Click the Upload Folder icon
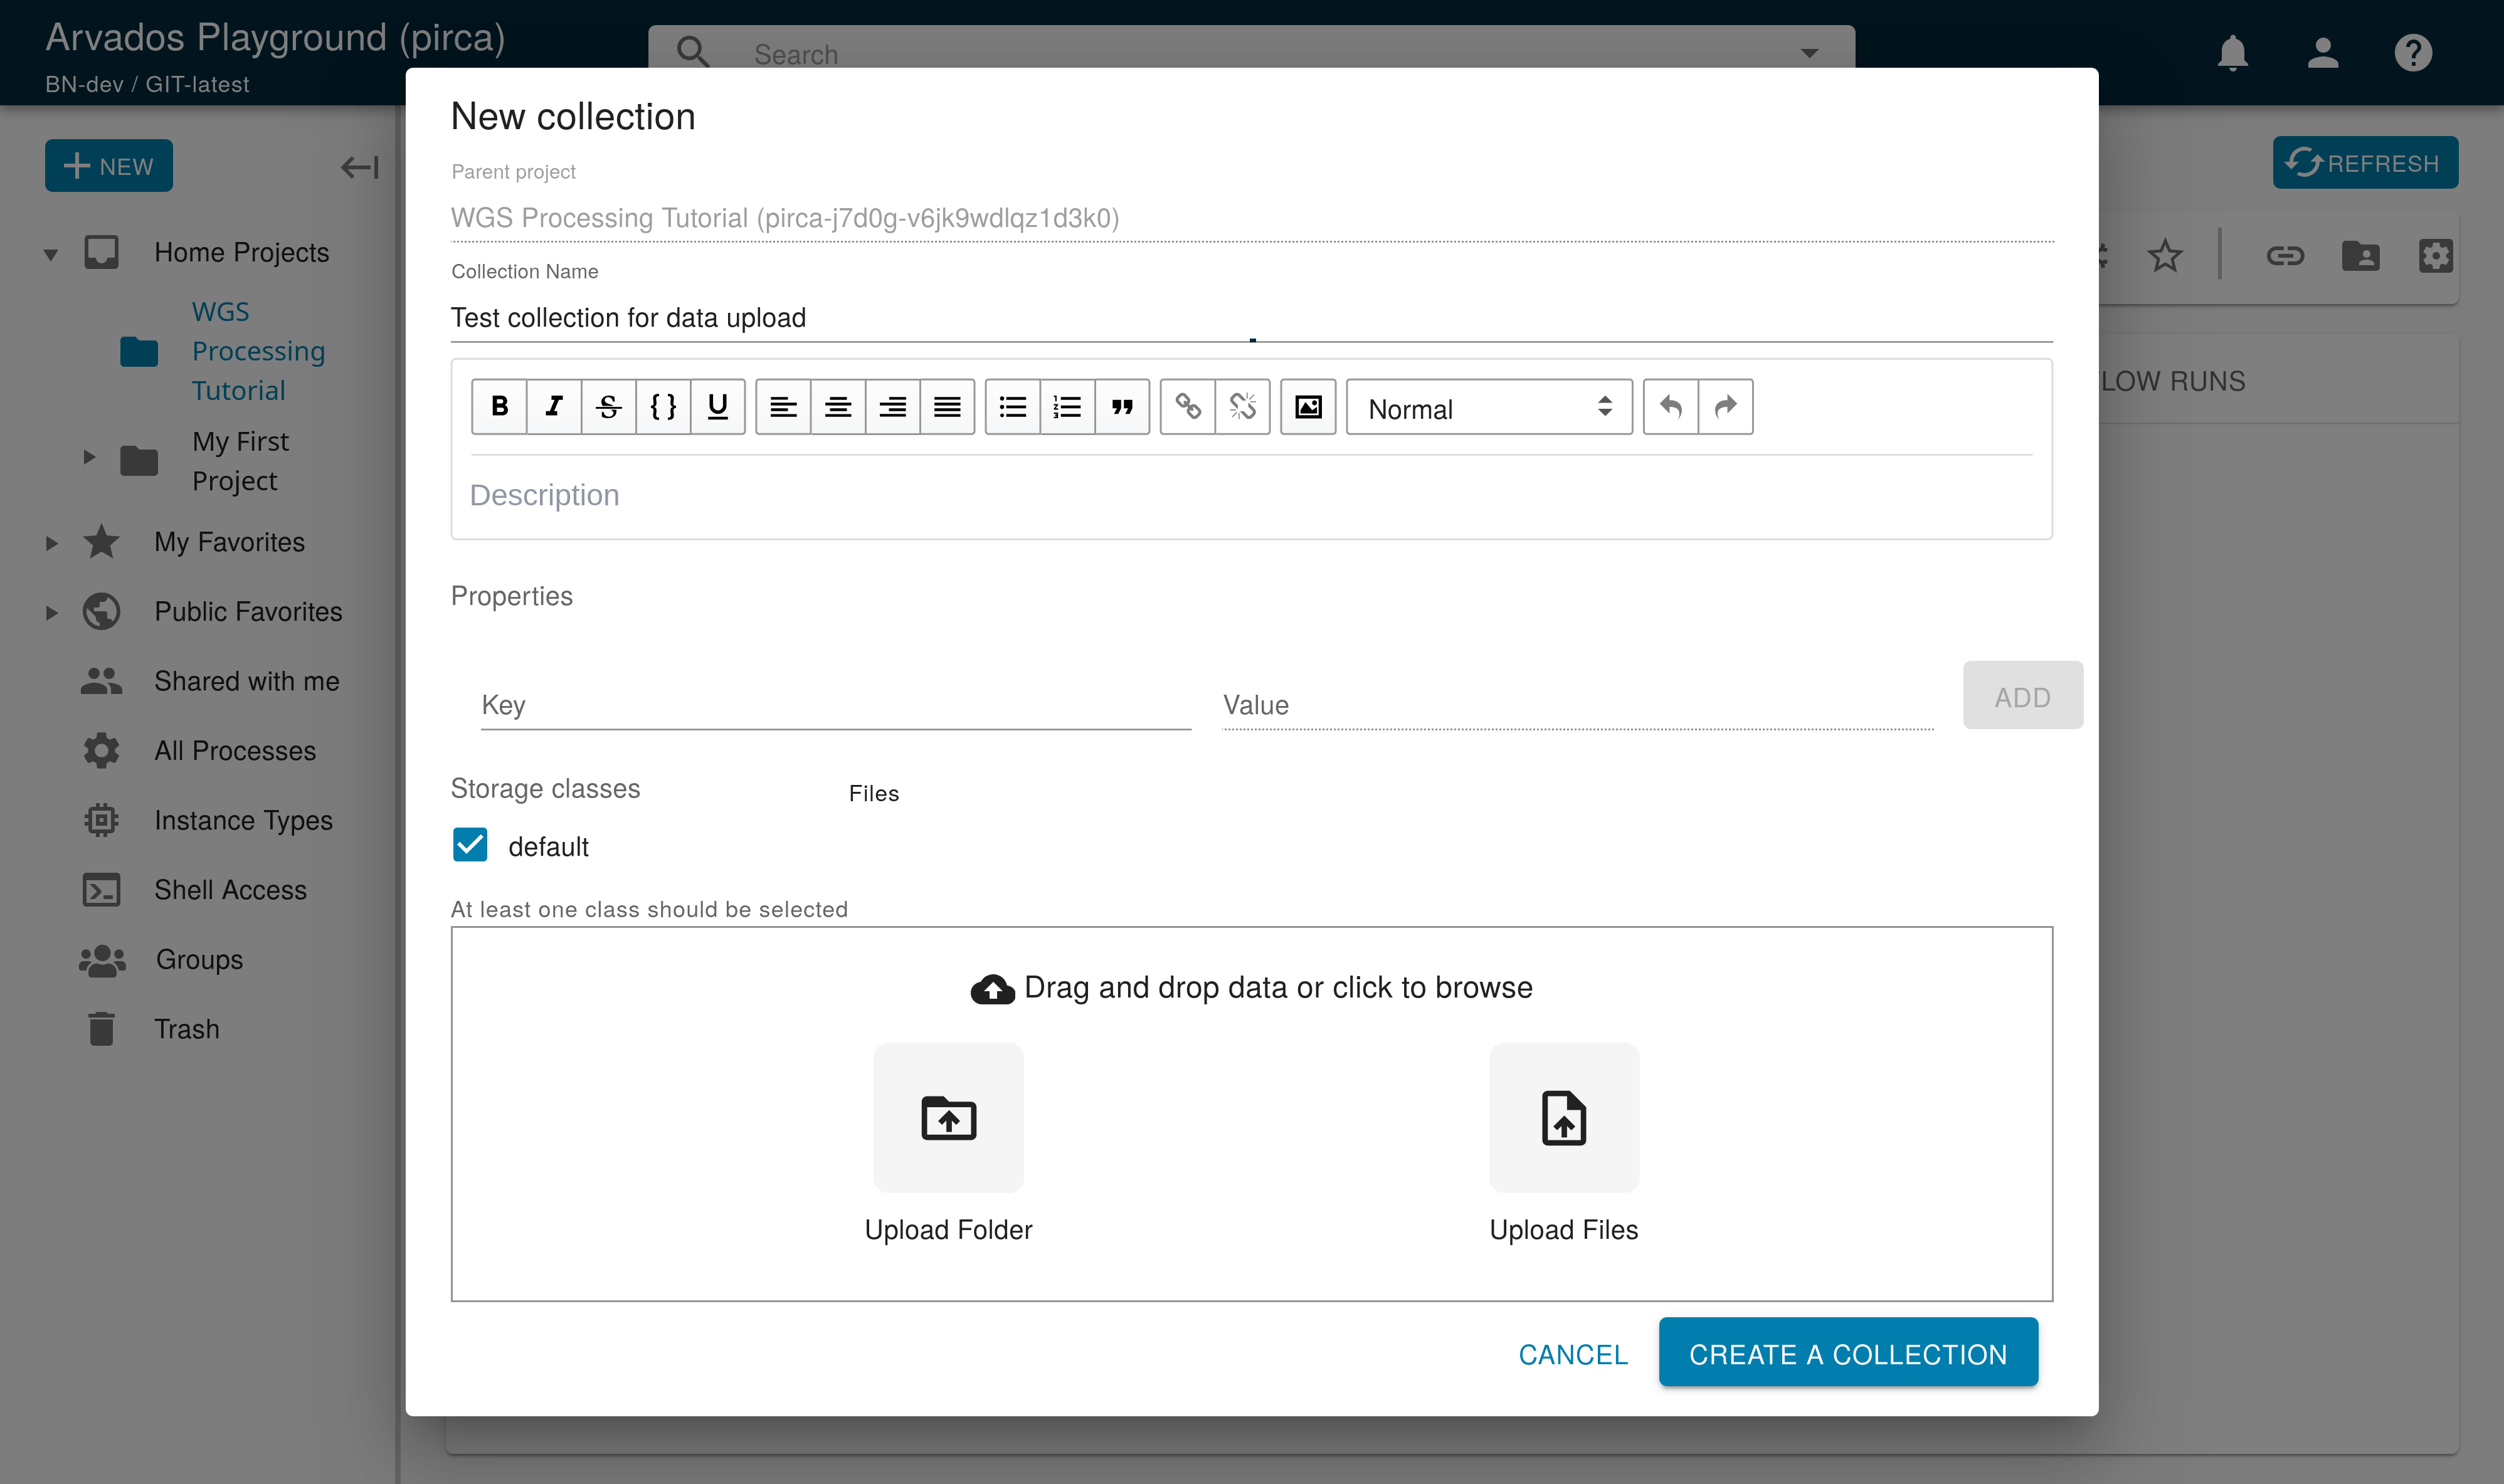This screenshot has height=1484, width=2504. [x=948, y=1117]
